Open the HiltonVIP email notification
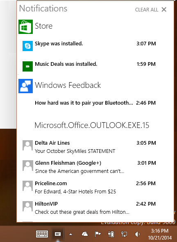 coord(89,208)
